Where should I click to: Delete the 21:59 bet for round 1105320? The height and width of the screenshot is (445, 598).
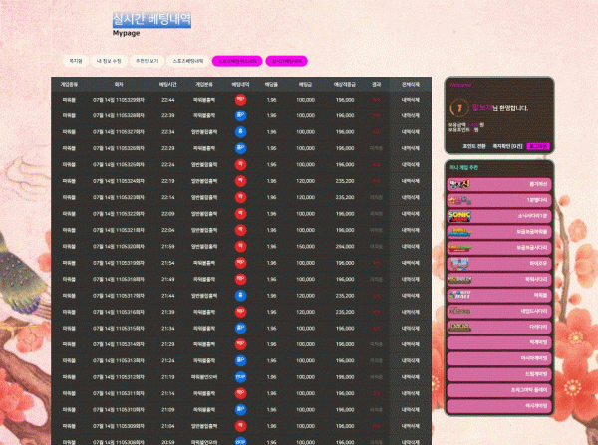(x=411, y=247)
